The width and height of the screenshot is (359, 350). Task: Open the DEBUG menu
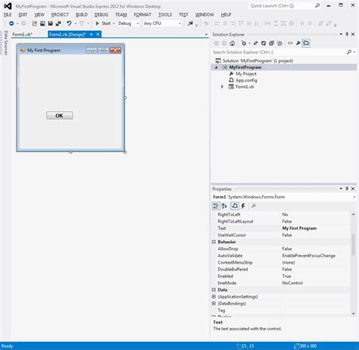[101, 15]
